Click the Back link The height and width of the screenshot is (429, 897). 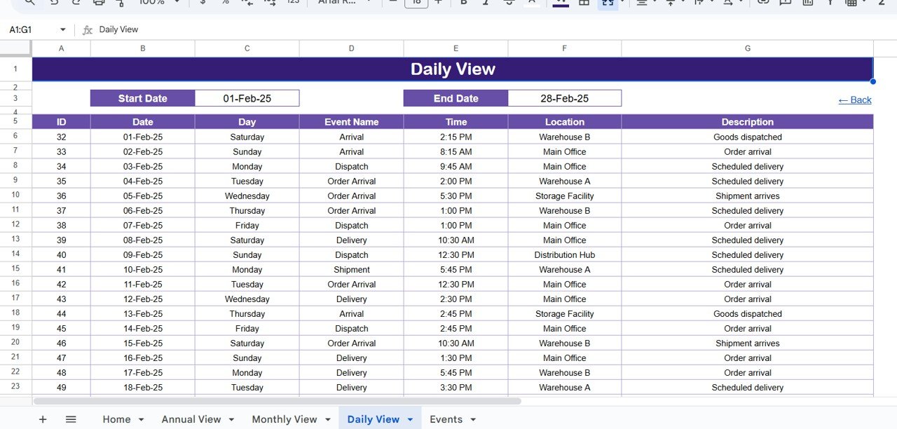[854, 100]
